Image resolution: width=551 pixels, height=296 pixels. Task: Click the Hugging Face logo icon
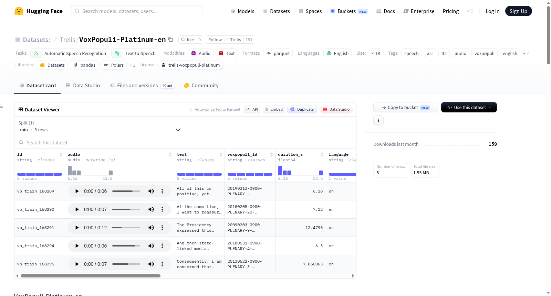19,11
